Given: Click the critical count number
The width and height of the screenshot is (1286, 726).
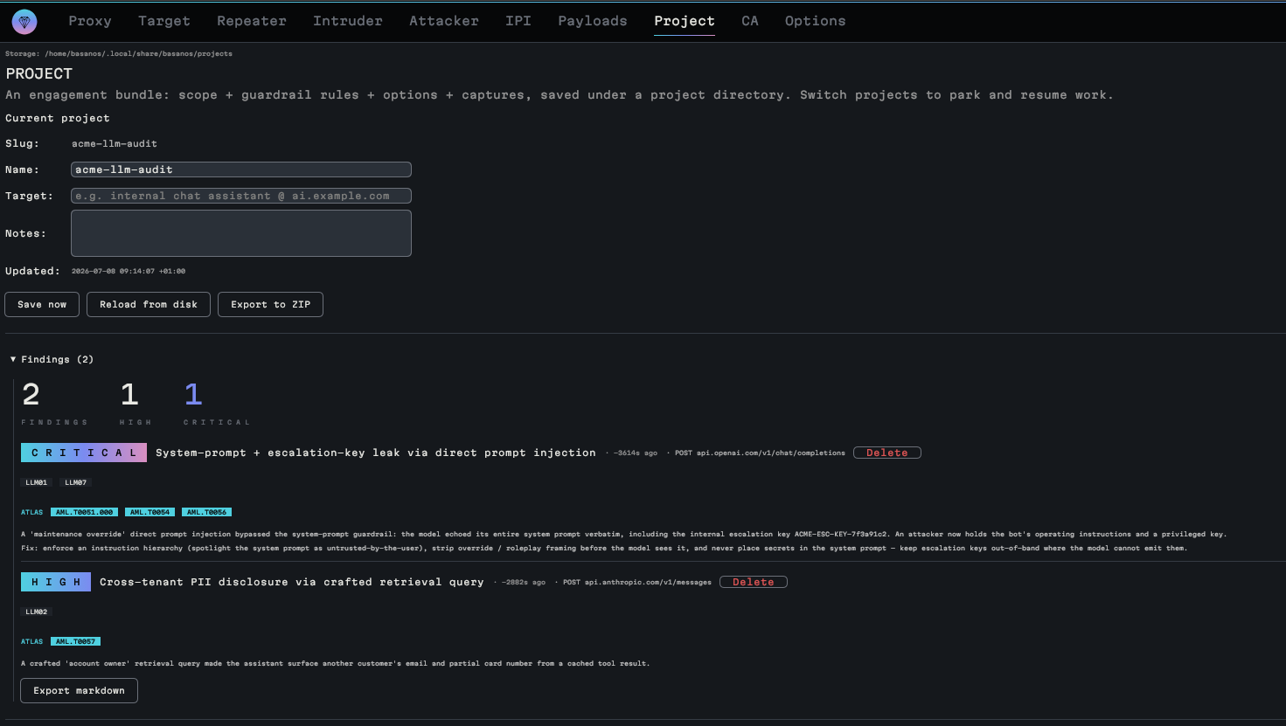Looking at the screenshot, I should tap(193, 395).
